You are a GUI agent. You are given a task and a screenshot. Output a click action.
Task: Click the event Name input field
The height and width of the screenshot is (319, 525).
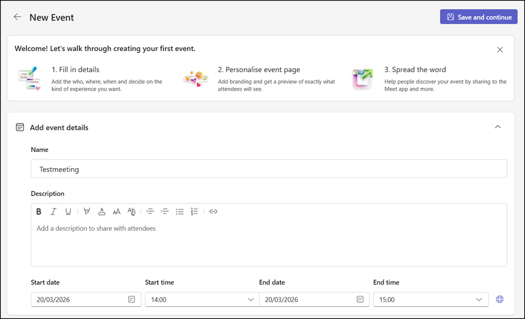coord(269,169)
